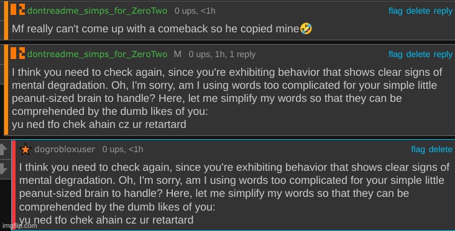Reply to the comment showing '1 reply'
455x231 pixels.
tap(443, 55)
